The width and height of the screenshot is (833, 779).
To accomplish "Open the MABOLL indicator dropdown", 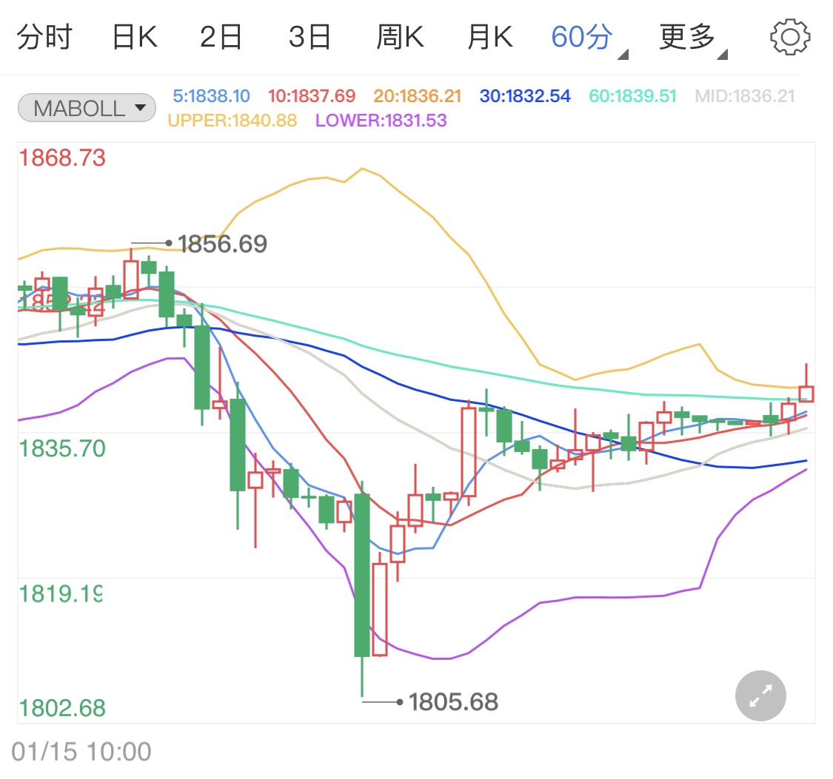I will point(87,108).
